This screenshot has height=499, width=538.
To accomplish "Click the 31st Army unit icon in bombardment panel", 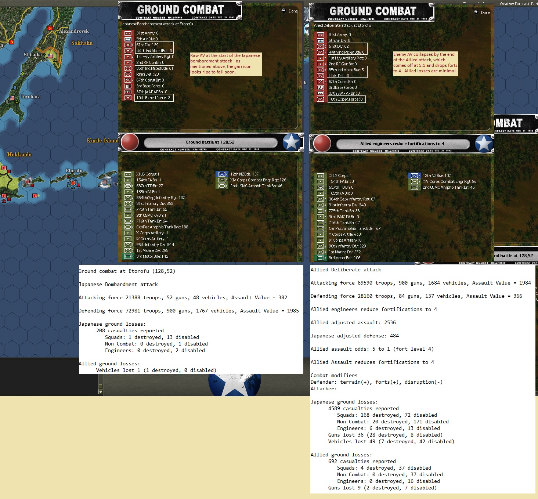I will (128, 33).
